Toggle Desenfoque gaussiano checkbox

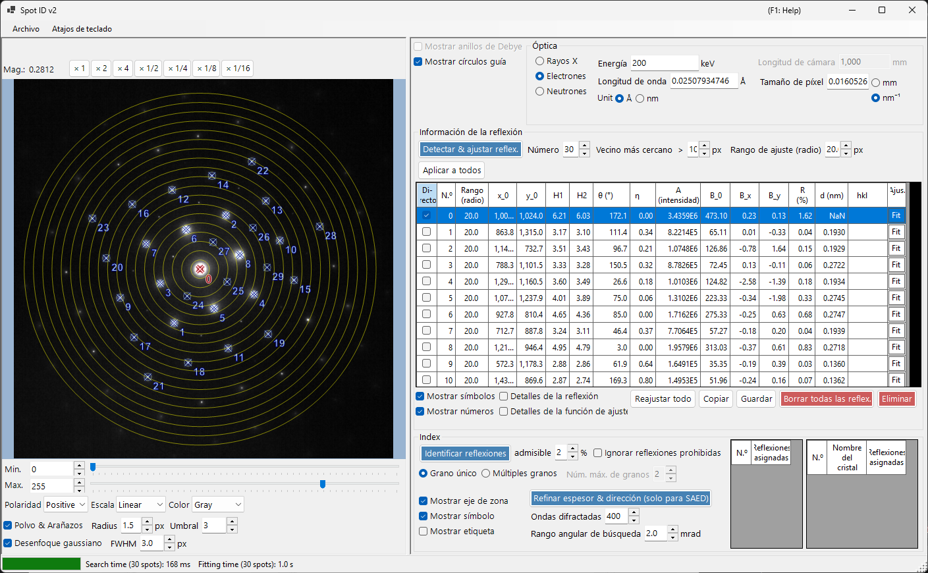point(8,543)
